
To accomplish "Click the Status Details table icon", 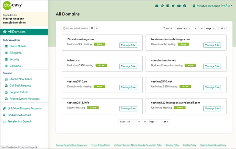I will [x=6, y=46].
